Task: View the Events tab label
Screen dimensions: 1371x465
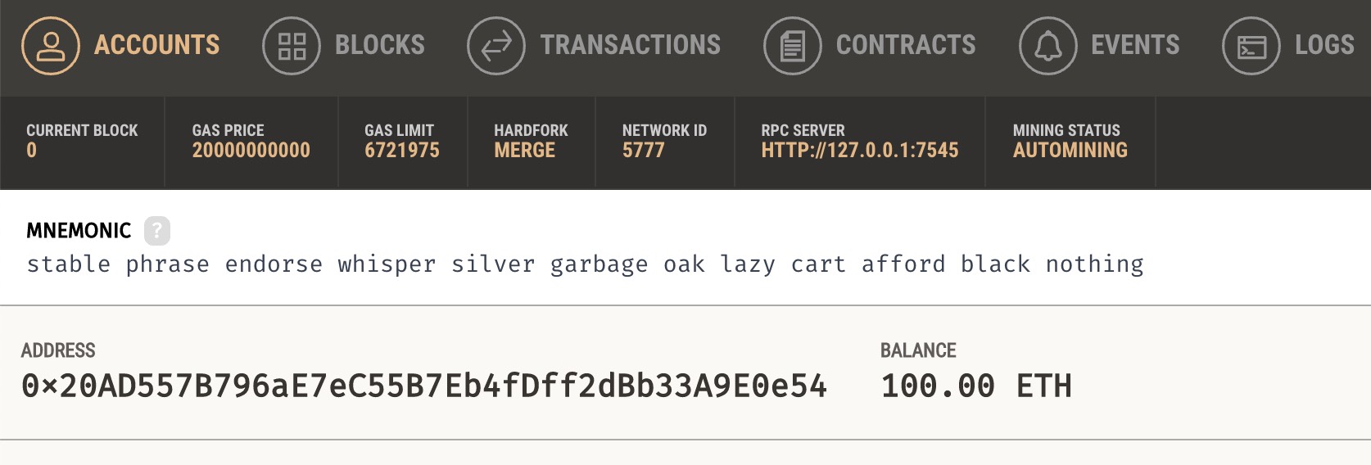Action: (1135, 45)
